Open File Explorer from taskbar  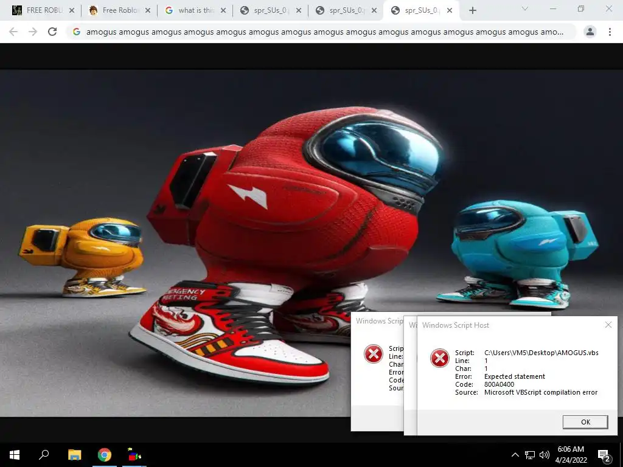point(74,455)
